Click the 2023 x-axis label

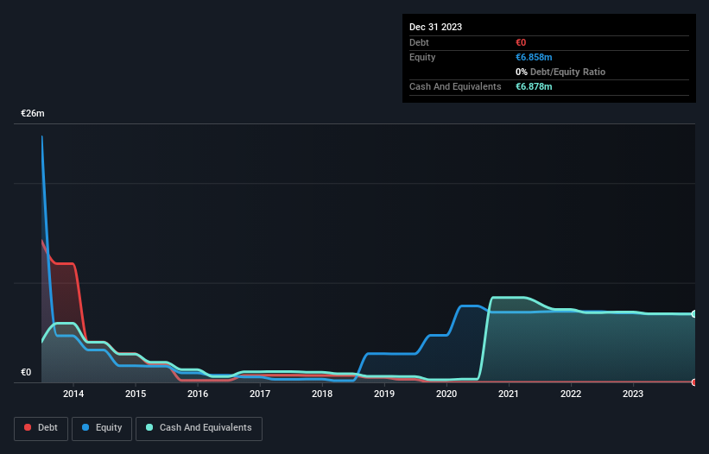pos(633,394)
